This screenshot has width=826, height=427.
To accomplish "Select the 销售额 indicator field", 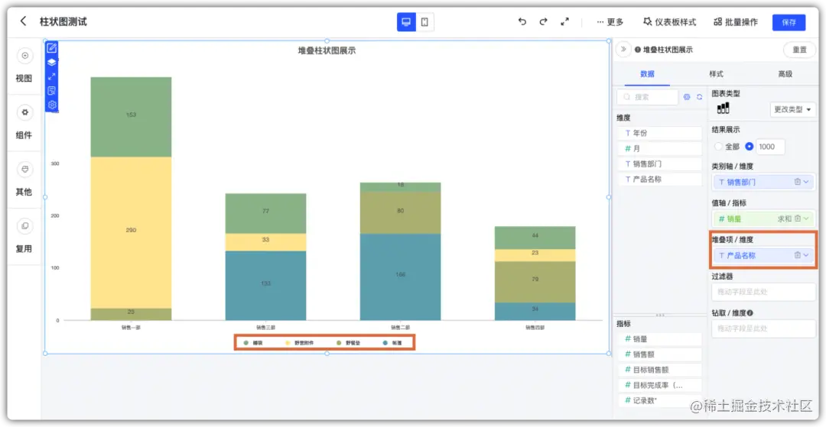I will point(659,354).
